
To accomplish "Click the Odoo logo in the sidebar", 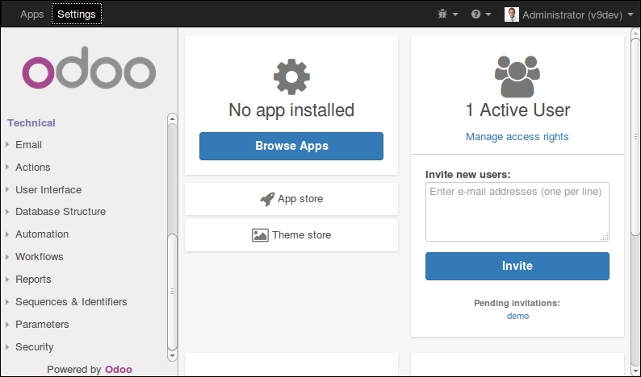I will 89,68.
